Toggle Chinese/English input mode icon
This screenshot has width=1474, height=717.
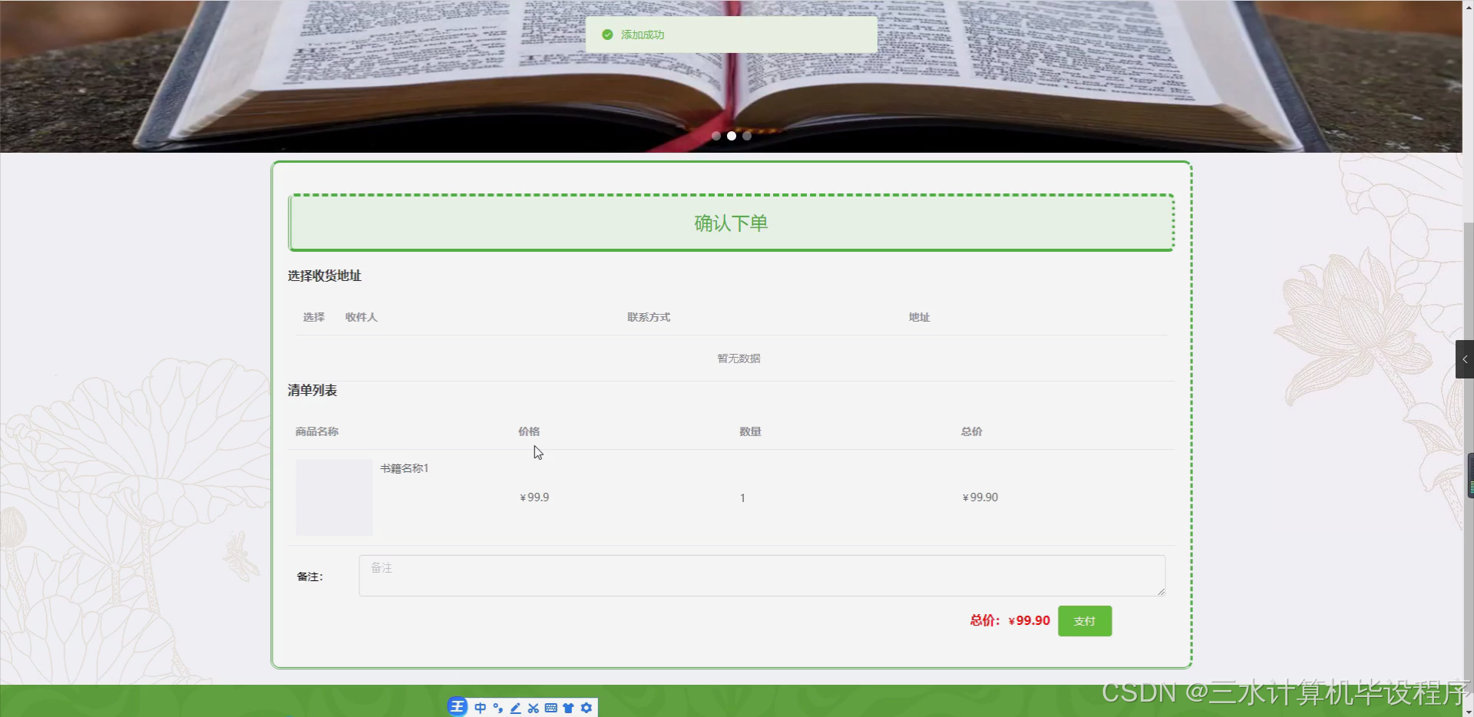click(481, 707)
